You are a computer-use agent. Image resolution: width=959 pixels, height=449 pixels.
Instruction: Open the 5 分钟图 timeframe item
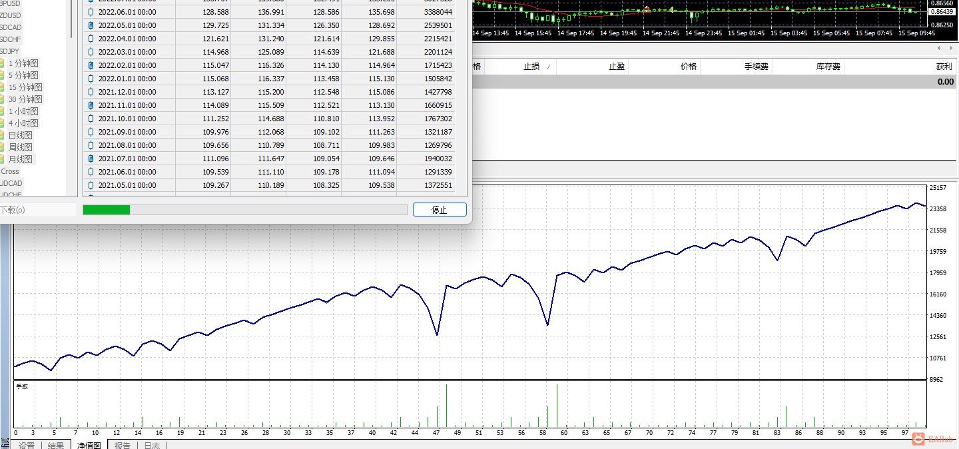[x=23, y=75]
